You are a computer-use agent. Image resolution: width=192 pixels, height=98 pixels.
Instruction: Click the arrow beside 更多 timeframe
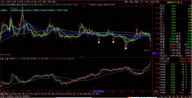point(58,2)
